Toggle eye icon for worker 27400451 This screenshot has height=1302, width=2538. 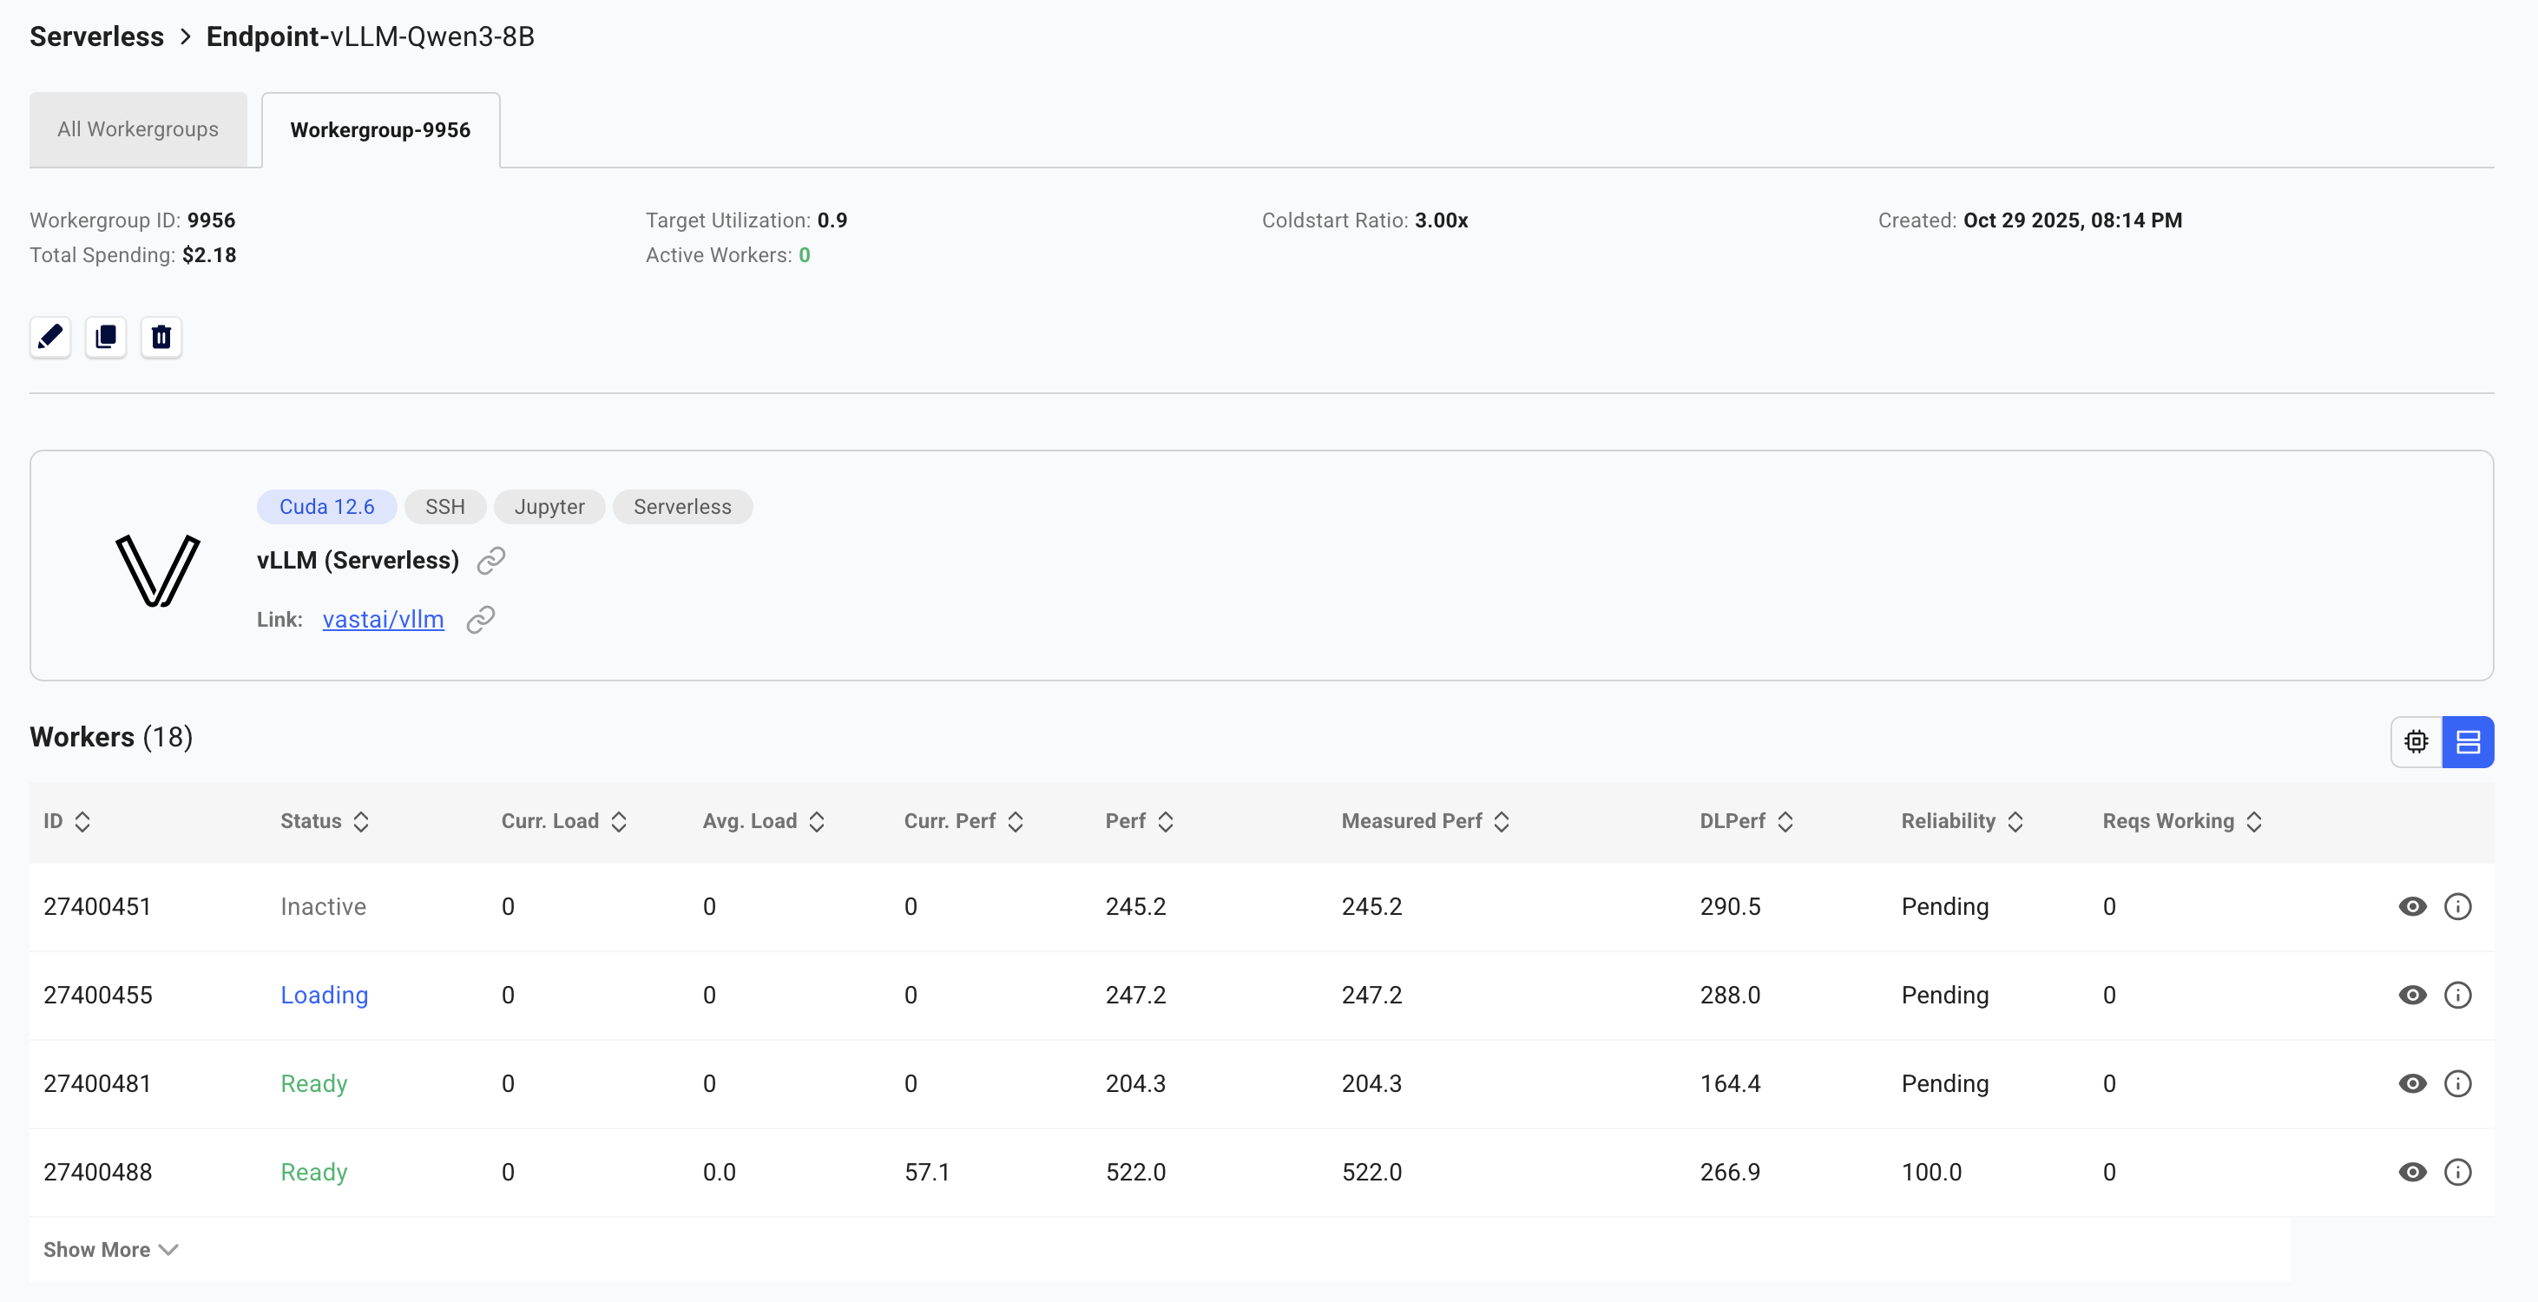(2412, 907)
